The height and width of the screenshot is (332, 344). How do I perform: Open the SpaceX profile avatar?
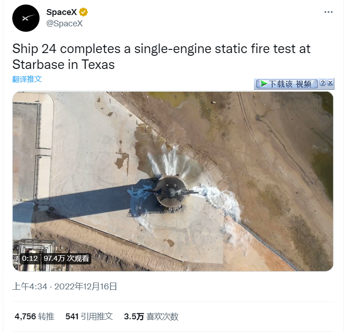pos(26,18)
